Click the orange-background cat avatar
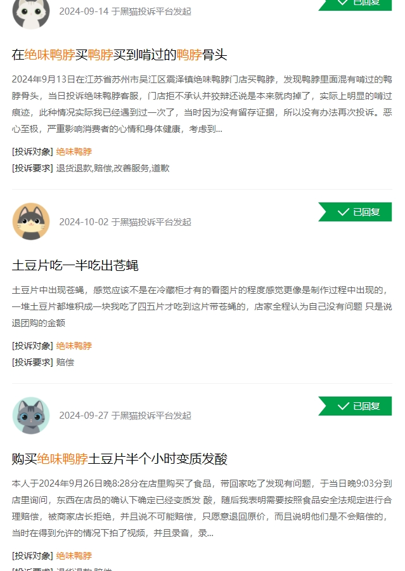The height and width of the screenshot is (571, 405). pos(31,221)
